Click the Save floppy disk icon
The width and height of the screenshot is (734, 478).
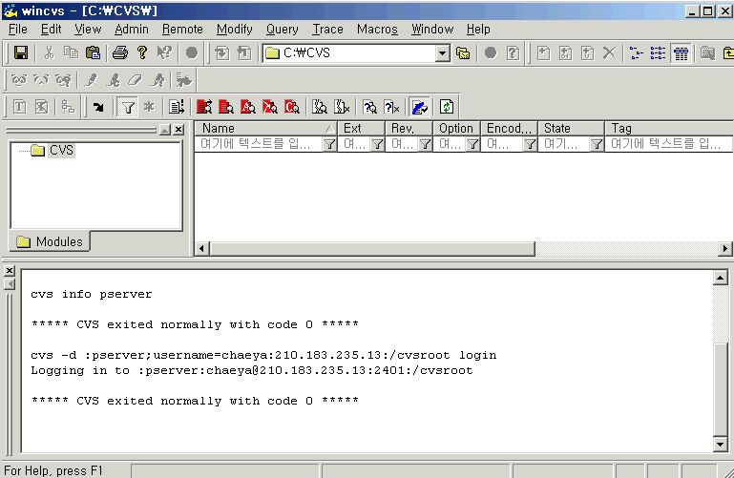coord(20,53)
